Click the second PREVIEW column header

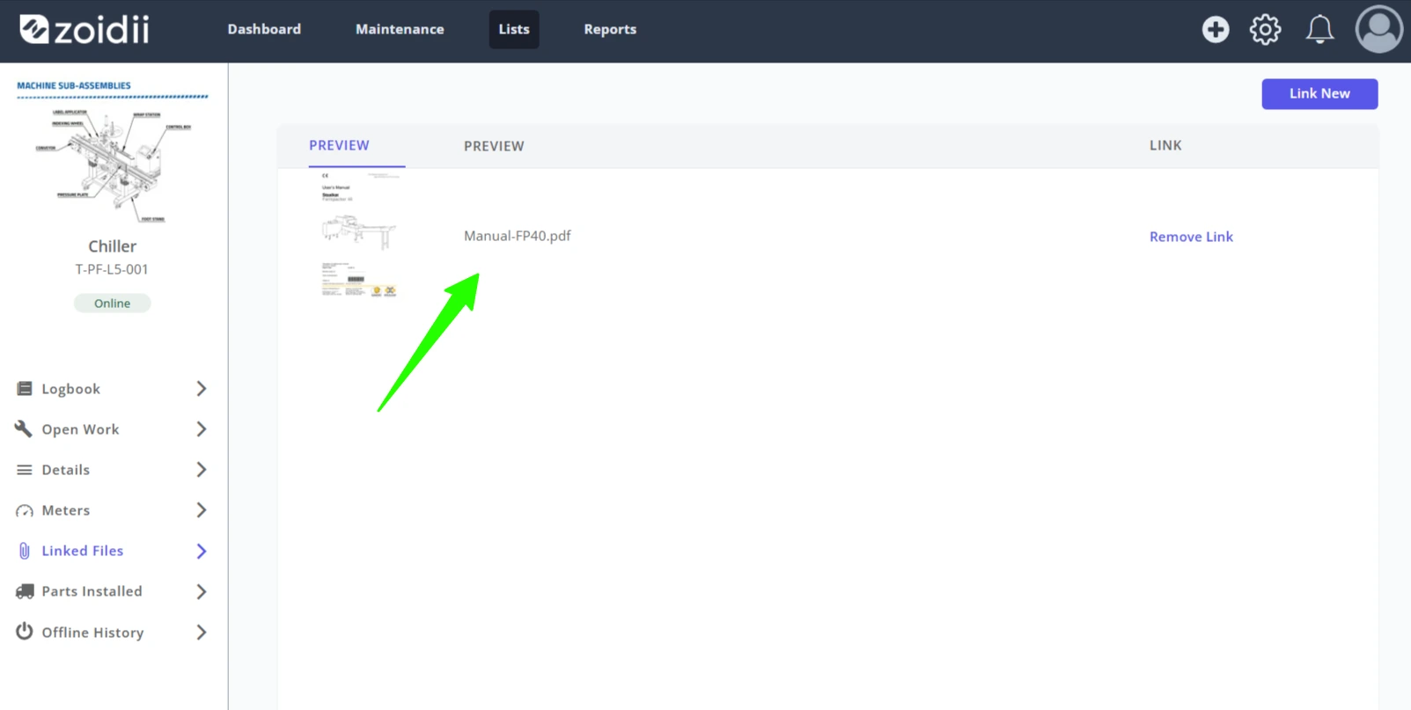coord(494,146)
